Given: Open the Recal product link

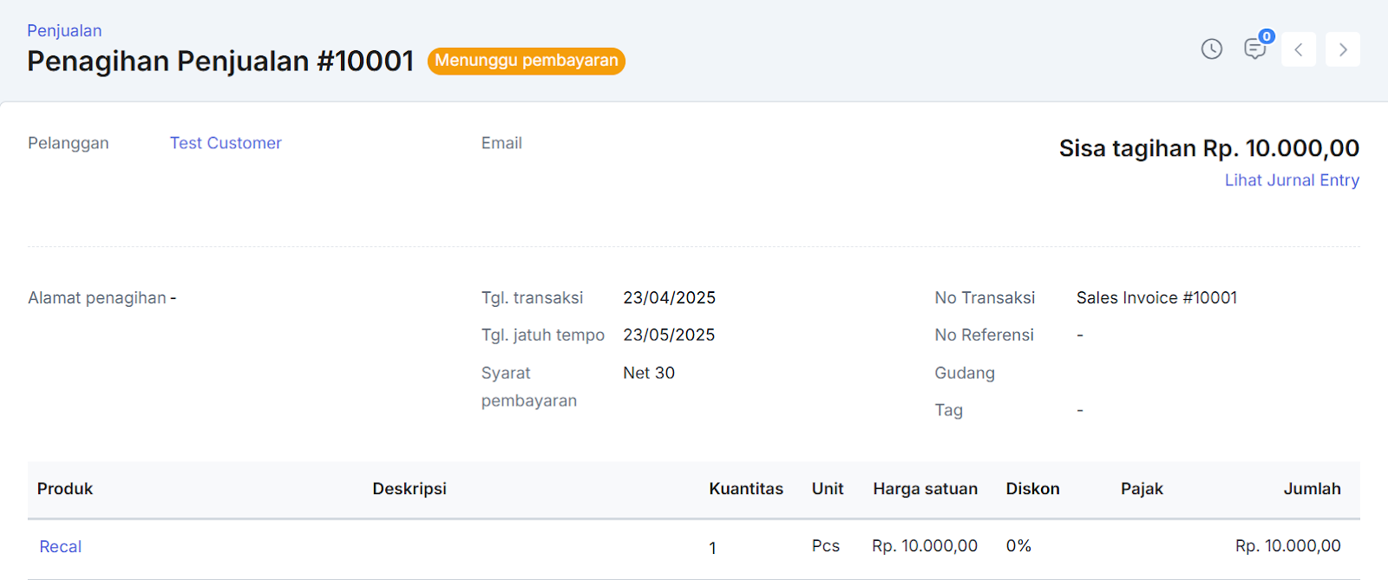Looking at the screenshot, I should 61,547.
